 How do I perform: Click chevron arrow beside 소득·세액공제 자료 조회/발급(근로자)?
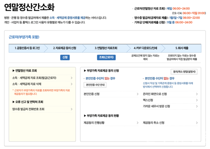click(71, 78)
